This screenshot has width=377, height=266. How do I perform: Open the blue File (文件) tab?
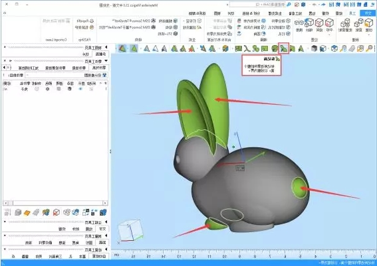click(x=368, y=13)
